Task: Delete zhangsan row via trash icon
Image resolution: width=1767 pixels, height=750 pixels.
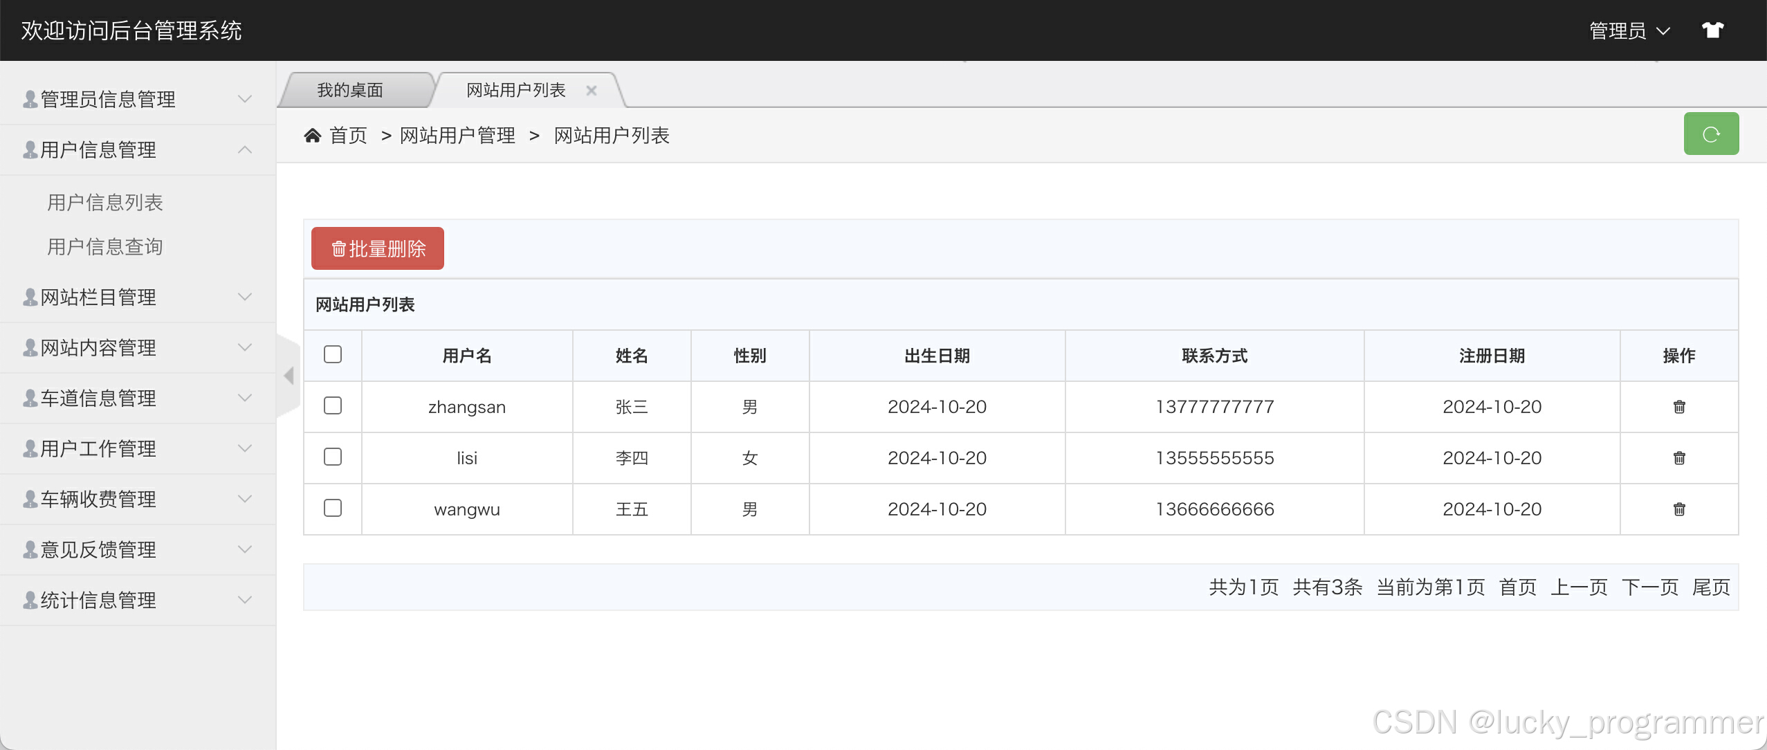Action: 1678,407
